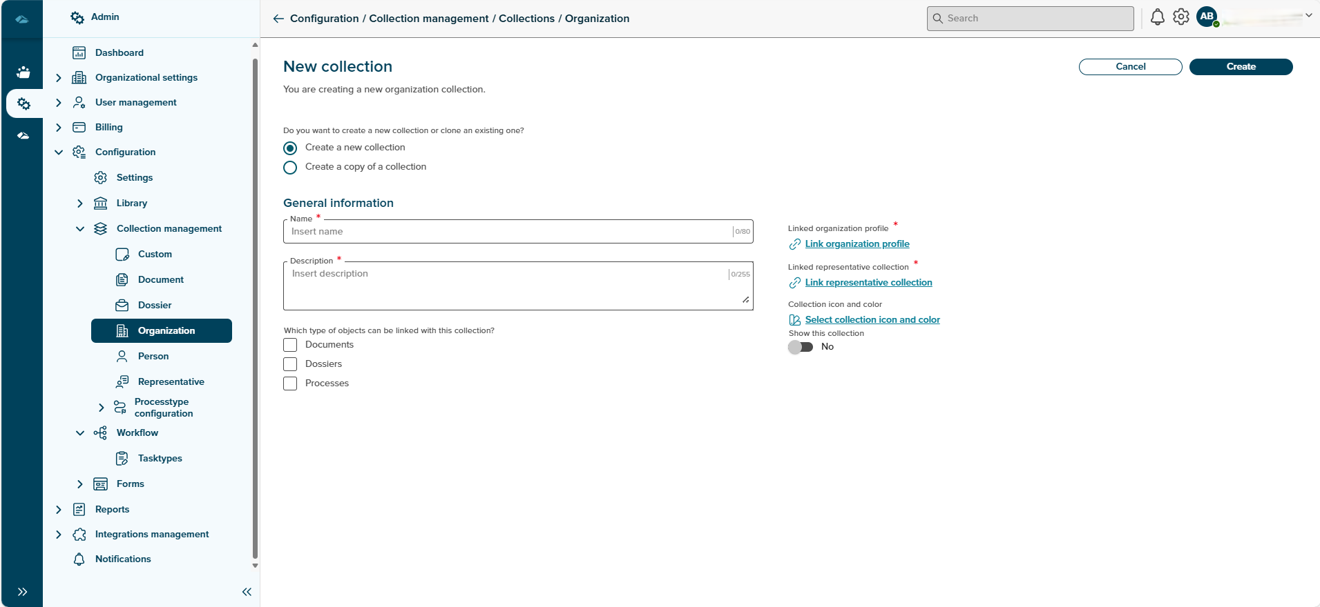The width and height of the screenshot is (1320, 607).
Task: Click the Create button
Action: (x=1241, y=67)
